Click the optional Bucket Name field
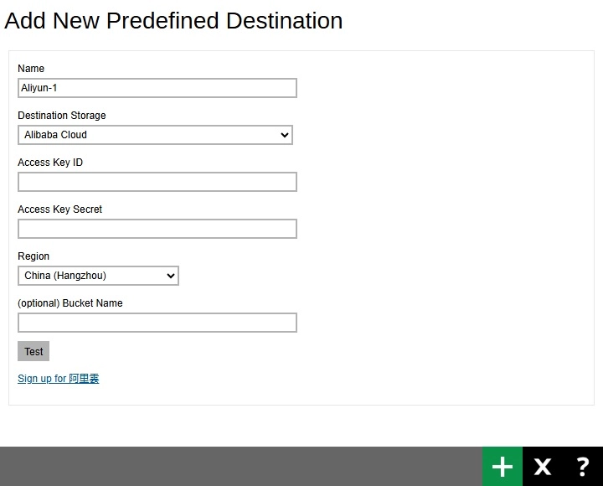Image resolution: width=603 pixels, height=486 pixels. [157, 323]
